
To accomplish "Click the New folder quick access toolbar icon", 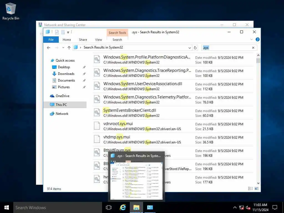I will pyautogui.click(x=63, y=32).
